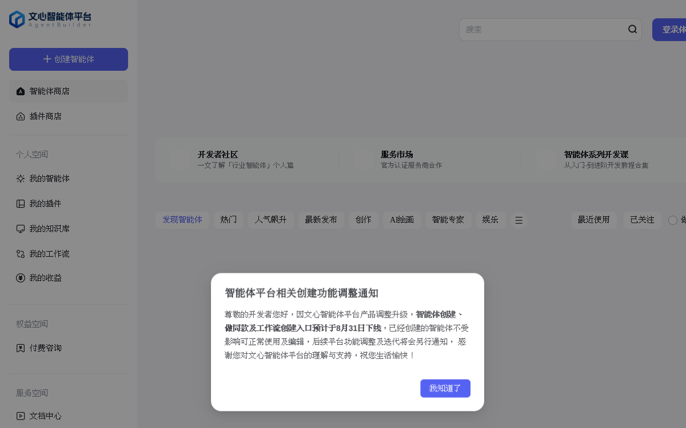
Task: Dismiss notice with 我知道了 button
Action: [445, 388]
